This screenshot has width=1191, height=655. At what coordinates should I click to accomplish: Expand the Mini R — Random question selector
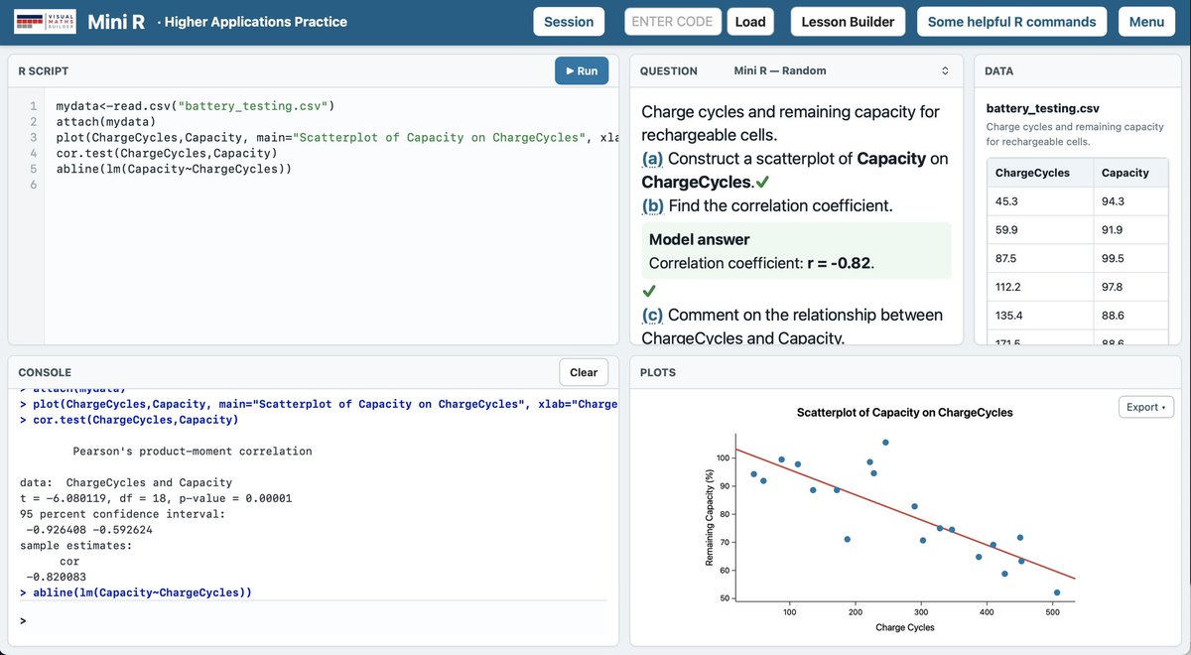842,70
